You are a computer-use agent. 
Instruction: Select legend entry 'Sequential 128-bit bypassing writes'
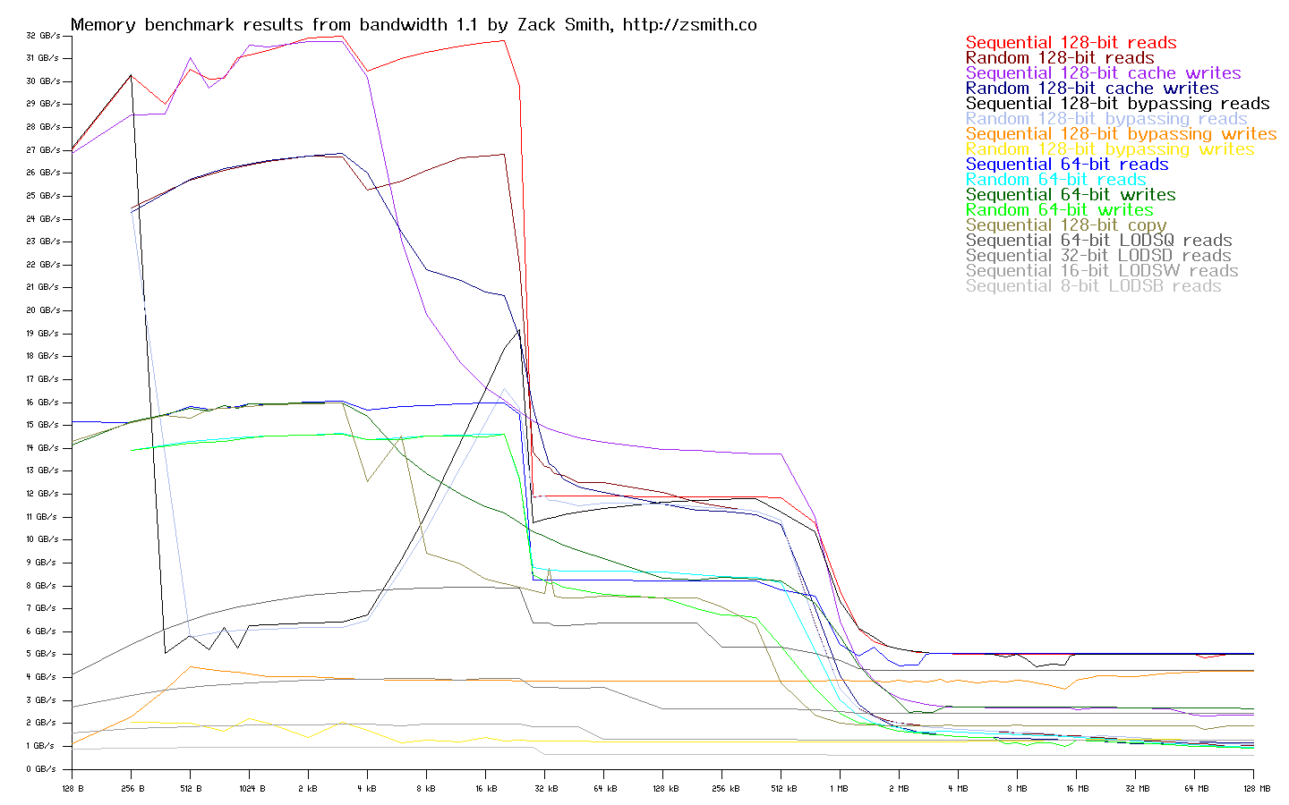click(x=1122, y=134)
